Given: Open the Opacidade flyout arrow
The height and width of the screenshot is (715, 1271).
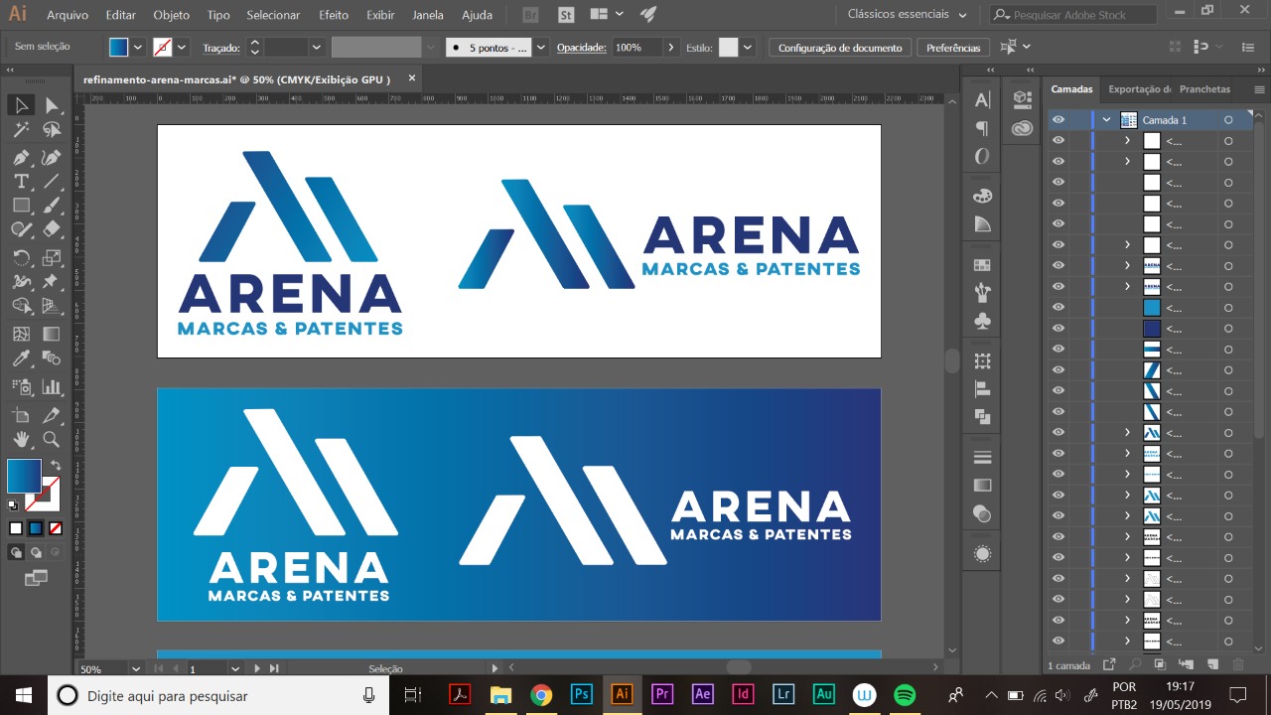Looking at the screenshot, I should [671, 48].
